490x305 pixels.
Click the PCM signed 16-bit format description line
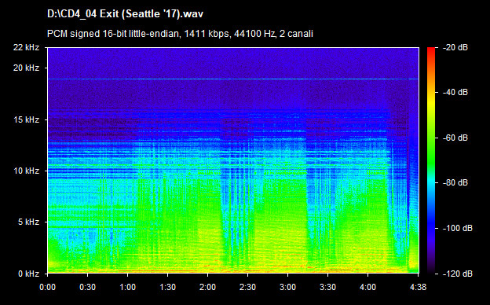coord(180,34)
